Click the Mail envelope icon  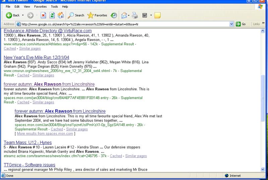(x=124, y=15)
